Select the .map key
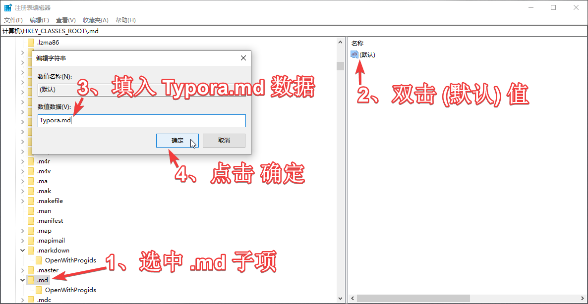This screenshot has width=588, height=304. (44, 231)
